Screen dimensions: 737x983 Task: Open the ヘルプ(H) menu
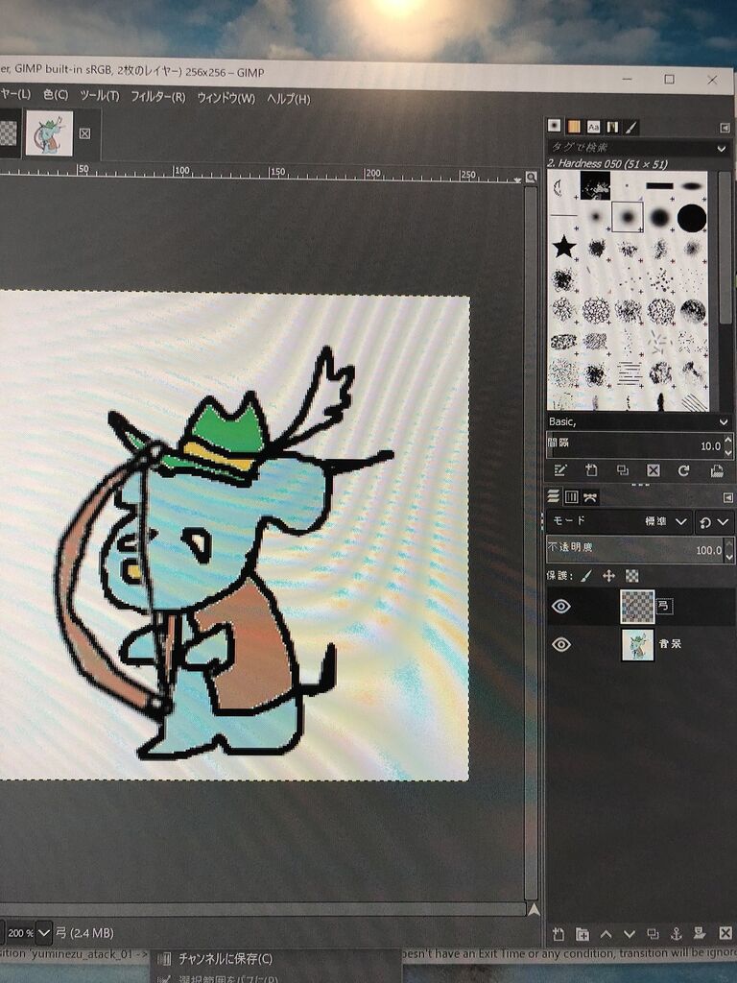coord(288,99)
